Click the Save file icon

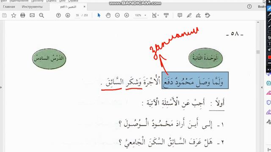4,15
